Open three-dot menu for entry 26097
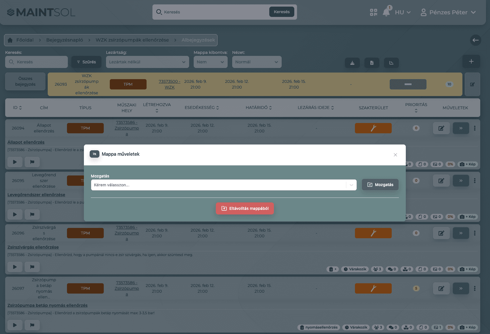The width and height of the screenshot is (490, 334). coord(474,288)
